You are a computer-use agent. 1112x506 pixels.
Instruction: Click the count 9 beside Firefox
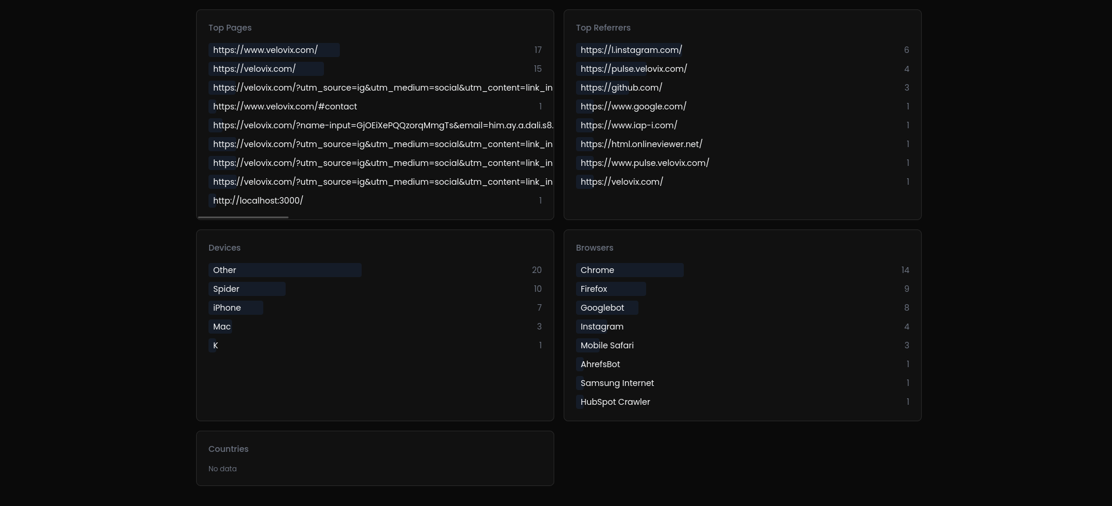(x=906, y=289)
